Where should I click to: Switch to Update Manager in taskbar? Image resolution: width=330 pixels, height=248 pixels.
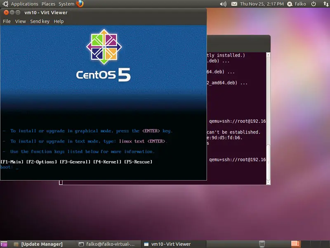(41, 244)
